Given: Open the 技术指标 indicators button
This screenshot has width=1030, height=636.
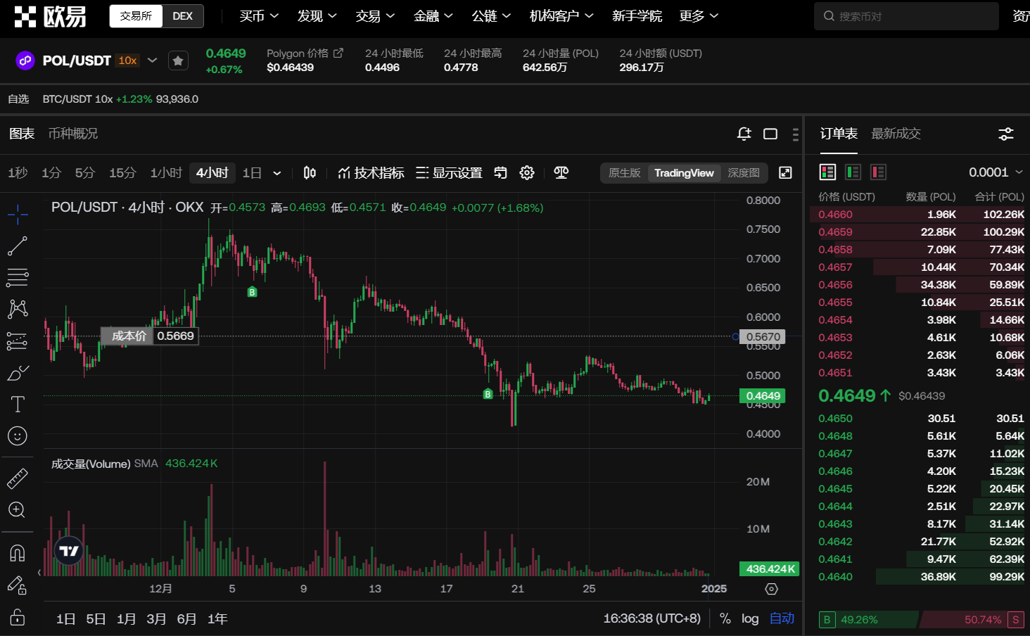Looking at the screenshot, I should click(x=371, y=173).
